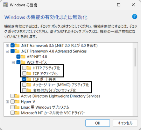Expand the .NET Framework 3.5 tree node
This screenshot has height=130, width=141.
tap(7, 46)
